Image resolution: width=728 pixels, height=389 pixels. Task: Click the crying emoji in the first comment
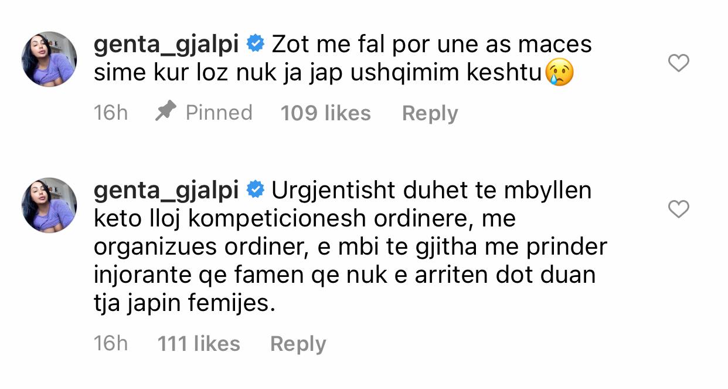pos(559,74)
